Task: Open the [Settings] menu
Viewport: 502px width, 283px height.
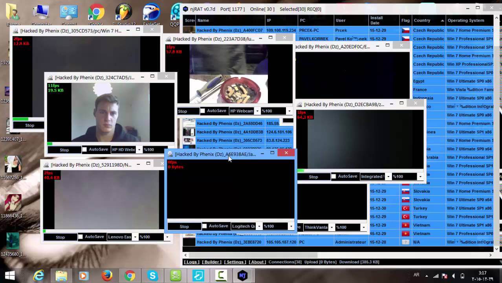Action: click(235, 262)
